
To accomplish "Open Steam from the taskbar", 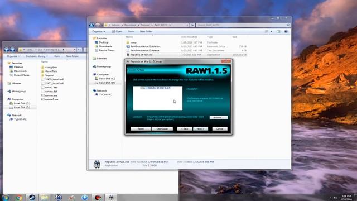I will (x=32, y=198).
